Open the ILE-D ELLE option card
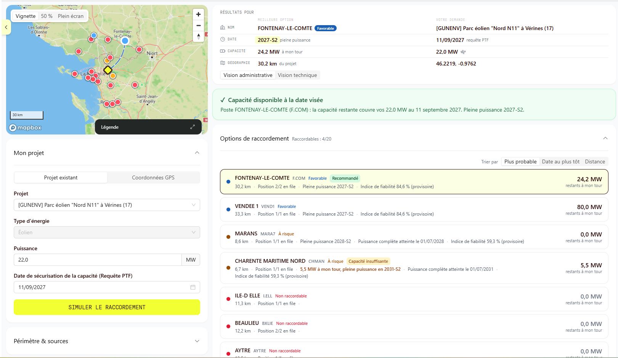This screenshot has height=358, width=618. [x=414, y=299]
